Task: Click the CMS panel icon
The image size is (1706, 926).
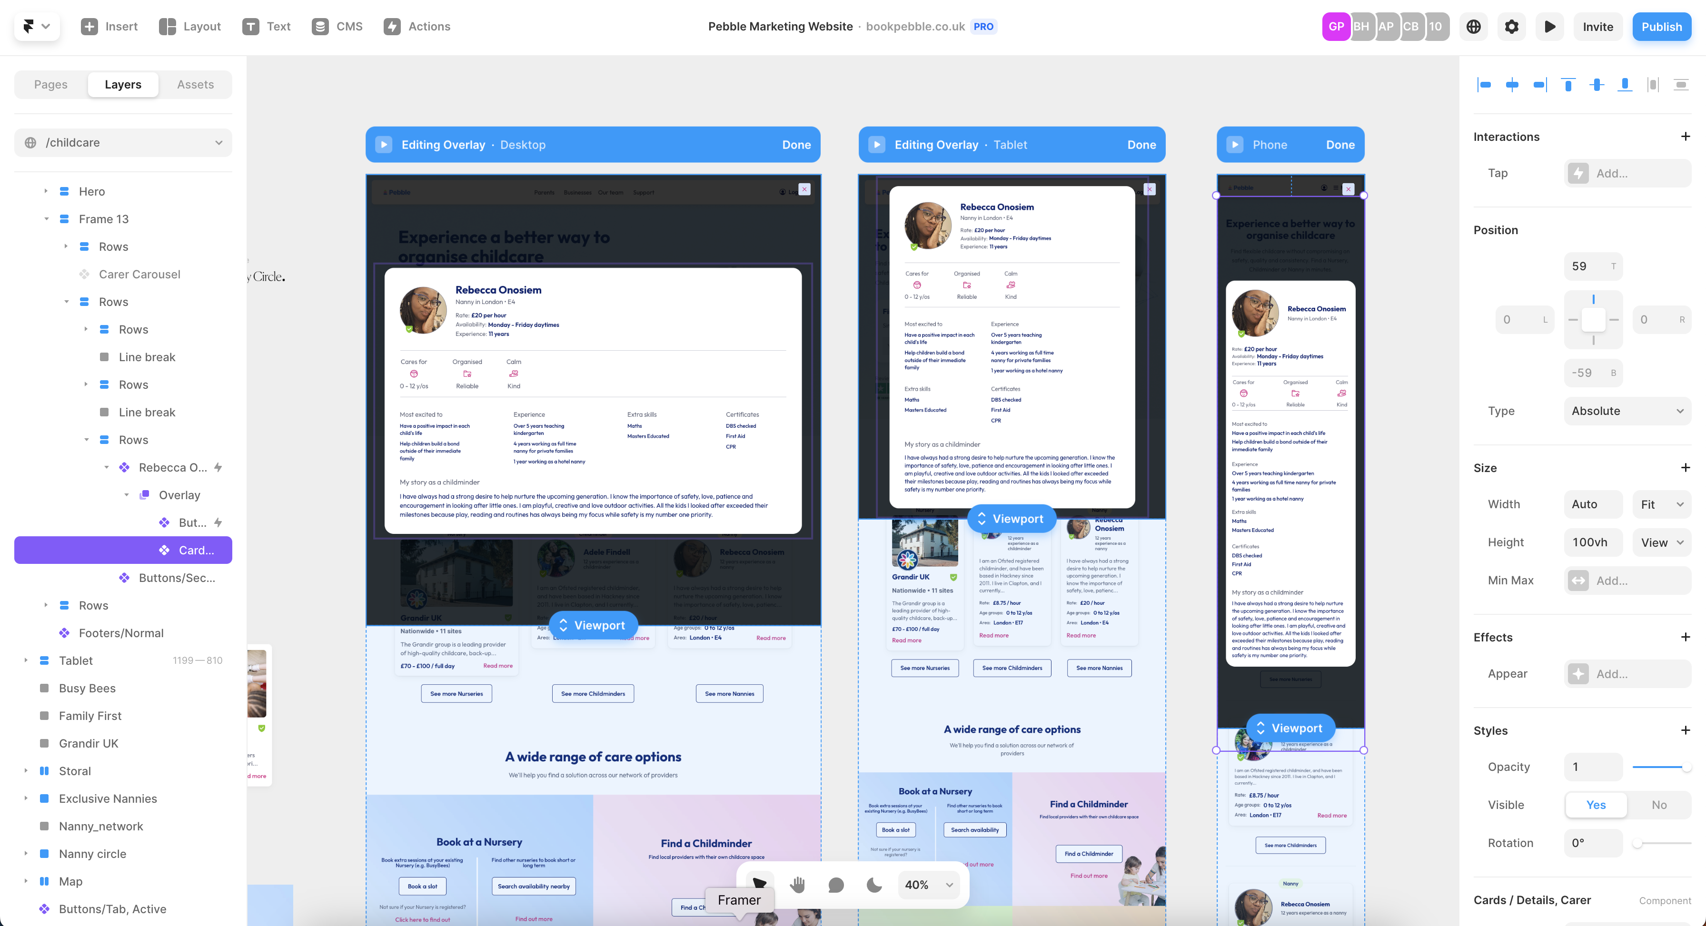Action: point(320,25)
